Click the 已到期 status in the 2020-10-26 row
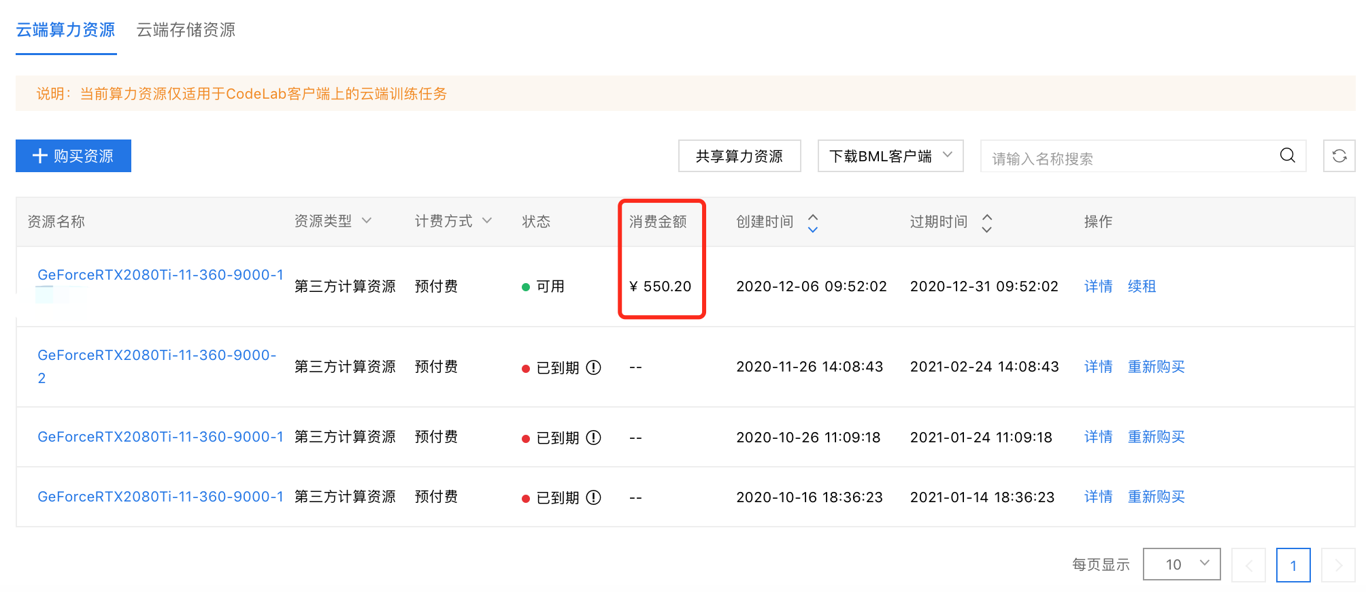The width and height of the screenshot is (1366, 592). [x=557, y=438]
